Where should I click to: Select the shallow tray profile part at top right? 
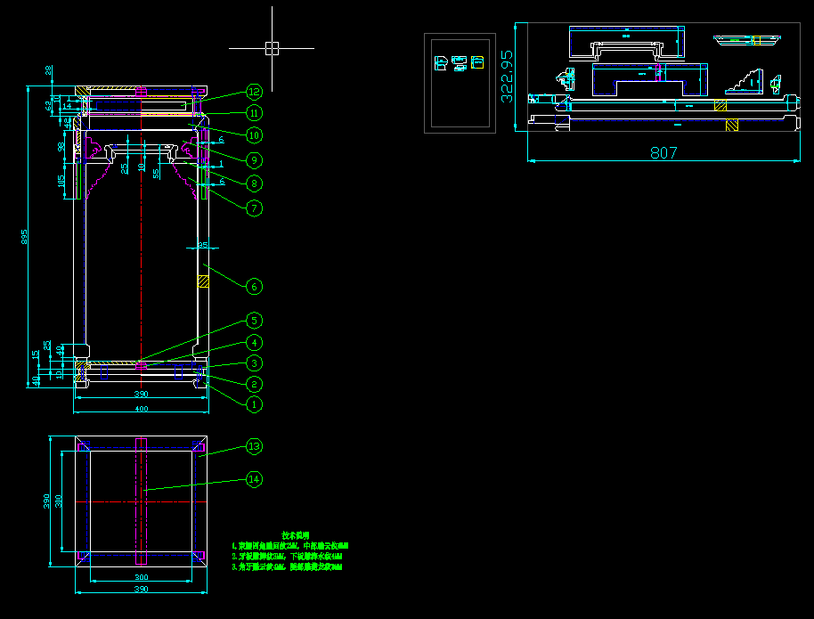748,40
